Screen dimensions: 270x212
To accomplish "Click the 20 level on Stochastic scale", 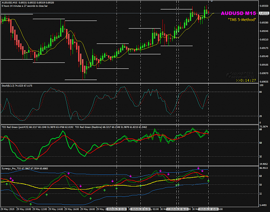I will 260,116.
